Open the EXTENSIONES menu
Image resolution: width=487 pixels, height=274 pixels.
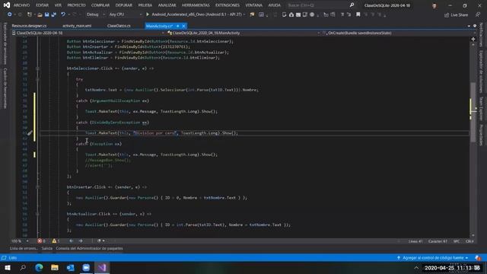pyautogui.click(x=228, y=5)
